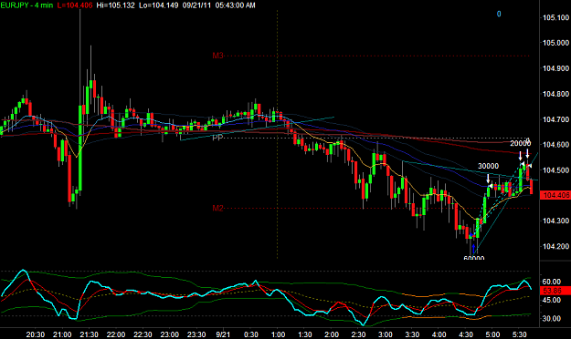Click the 104.600 price axis label
571x339 pixels.
coord(556,145)
